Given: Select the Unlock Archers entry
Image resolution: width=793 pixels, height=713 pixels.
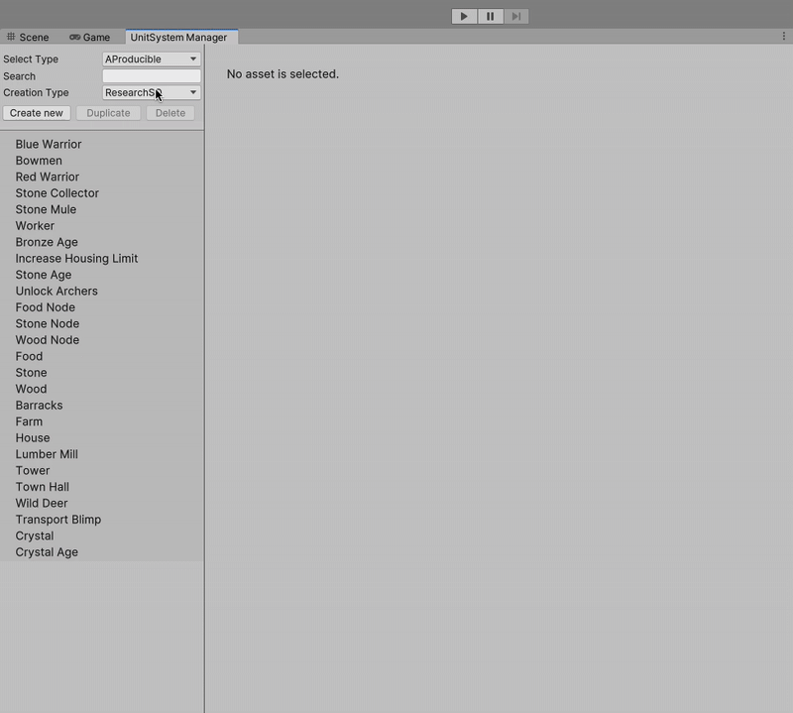Looking at the screenshot, I should pos(57,292).
